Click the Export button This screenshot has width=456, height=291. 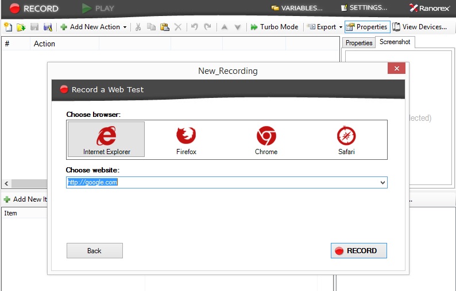pos(322,27)
